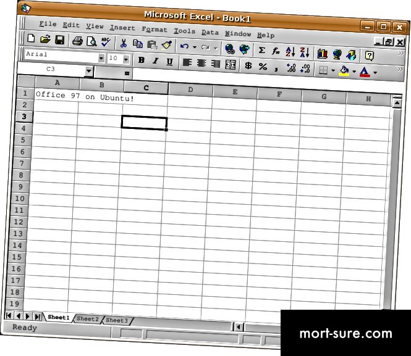Launch the Chart Wizard icon
This screenshot has width=411, height=356.
click(x=323, y=53)
